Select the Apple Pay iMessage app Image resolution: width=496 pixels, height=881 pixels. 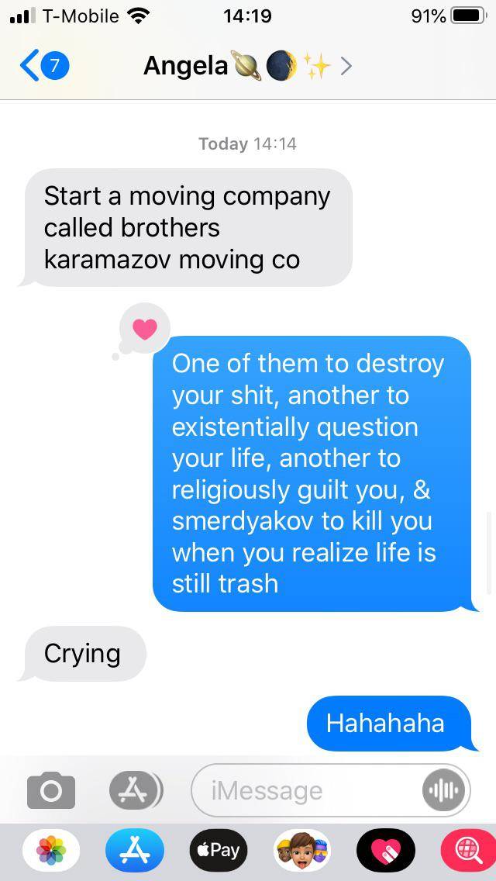pos(219,850)
